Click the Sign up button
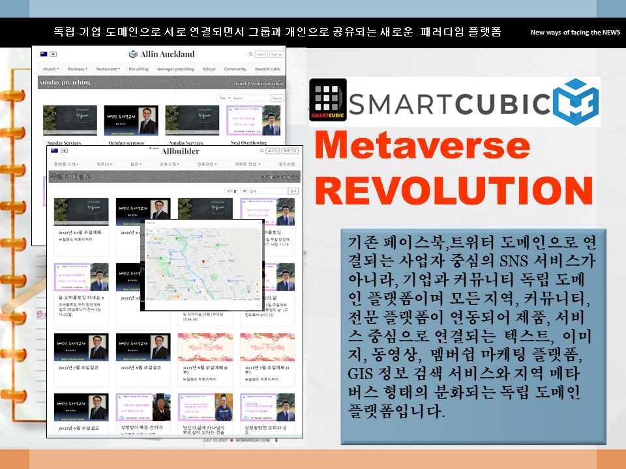 click(x=277, y=55)
